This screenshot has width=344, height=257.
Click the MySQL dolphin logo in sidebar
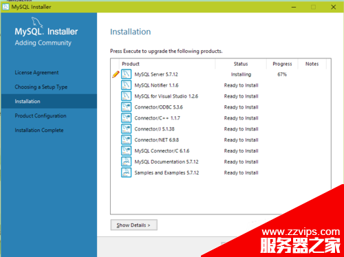click(37, 22)
